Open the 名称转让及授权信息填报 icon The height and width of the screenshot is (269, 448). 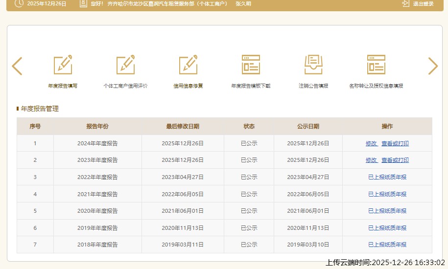point(376,65)
